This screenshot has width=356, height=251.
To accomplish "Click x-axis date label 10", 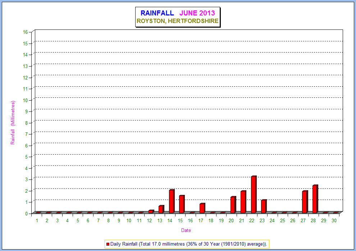I will pyautogui.click(x=129, y=220).
